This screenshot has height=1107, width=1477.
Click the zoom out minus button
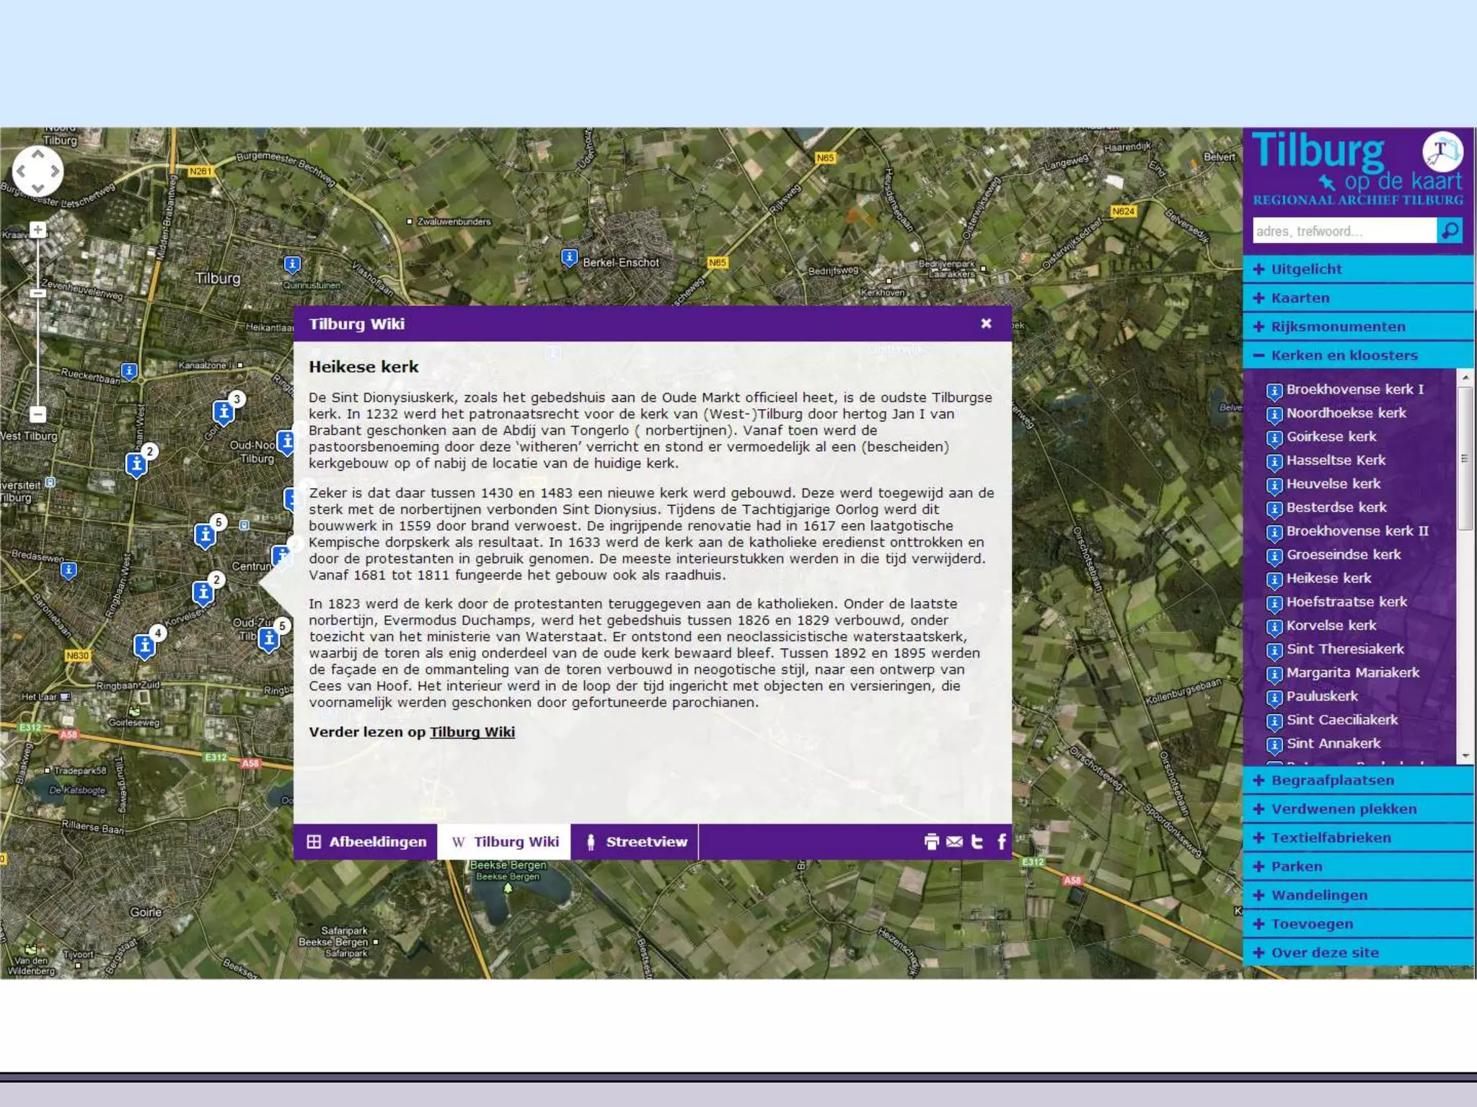point(38,414)
